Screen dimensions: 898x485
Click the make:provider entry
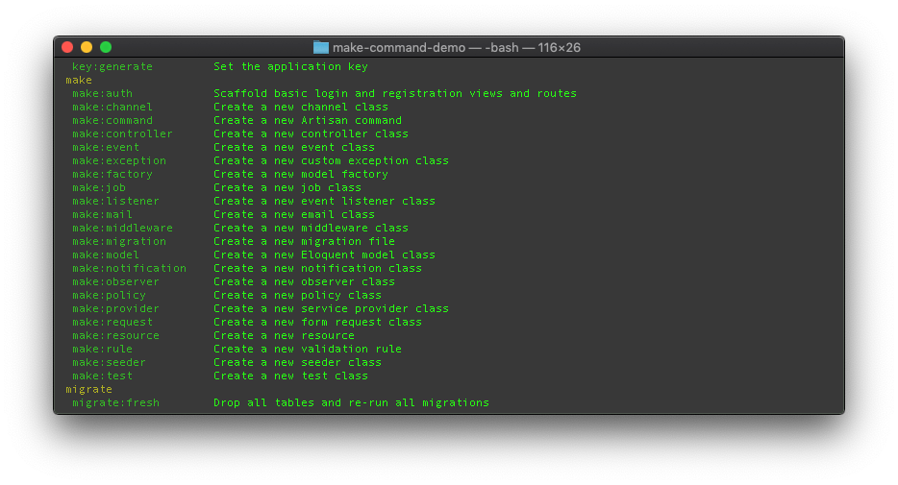(x=115, y=308)
